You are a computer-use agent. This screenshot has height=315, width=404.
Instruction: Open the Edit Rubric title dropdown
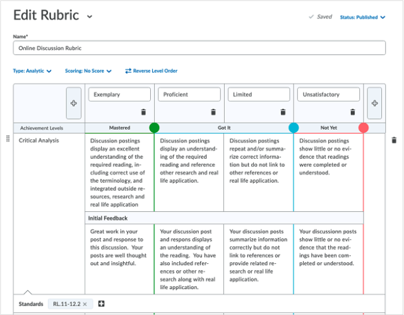pyautogui.click(x=90, y=17)
